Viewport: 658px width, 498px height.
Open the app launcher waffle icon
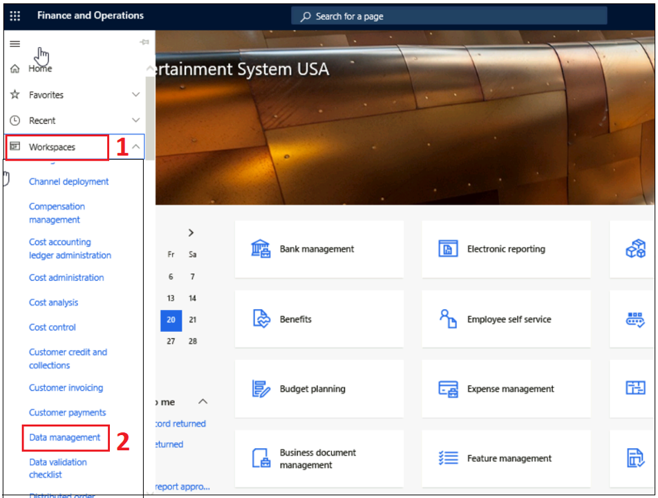coord(15,16)
